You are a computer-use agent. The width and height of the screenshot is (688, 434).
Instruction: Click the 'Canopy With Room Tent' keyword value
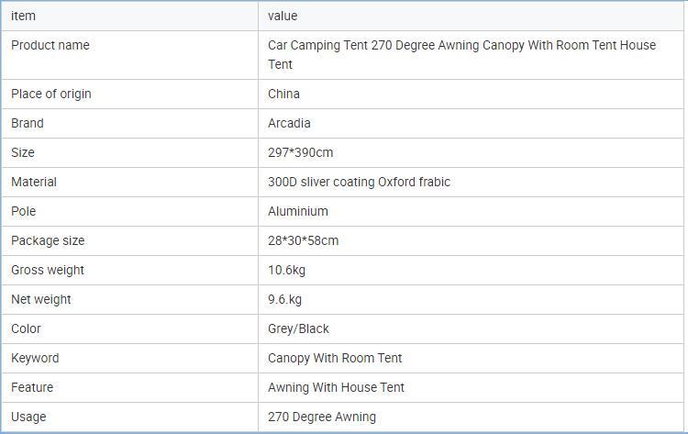coord(335,358)
